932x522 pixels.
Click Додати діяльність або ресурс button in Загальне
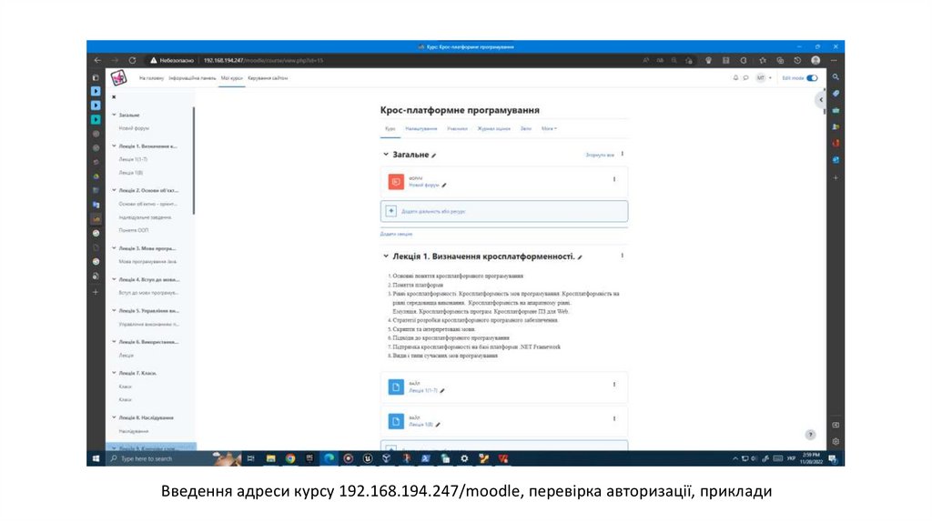click(x=504, y=211)
